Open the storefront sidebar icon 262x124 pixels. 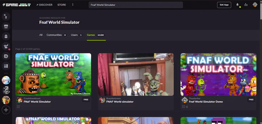coord(6,26)
